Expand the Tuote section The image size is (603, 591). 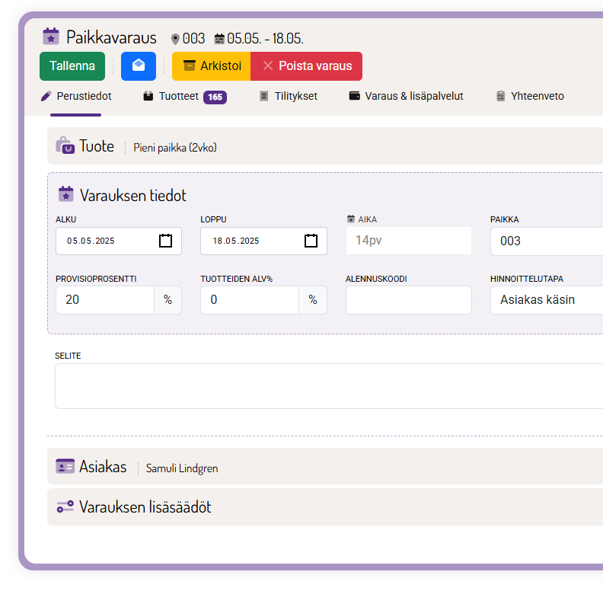[x=97, y=146]
